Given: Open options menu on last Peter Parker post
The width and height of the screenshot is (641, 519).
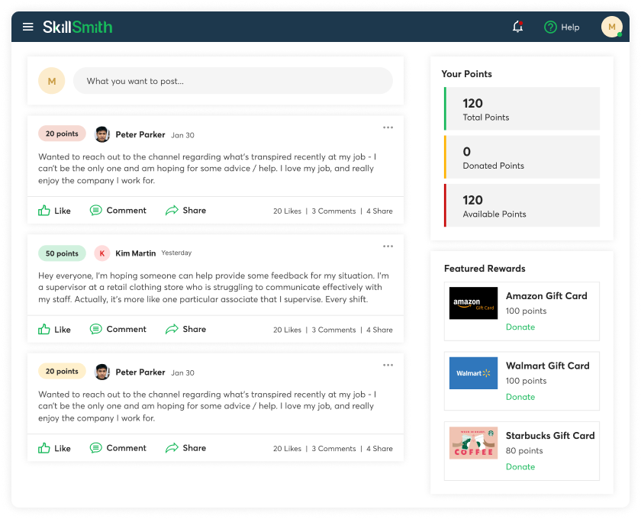Looking at the screenshot, I should (x=388, y=365).
